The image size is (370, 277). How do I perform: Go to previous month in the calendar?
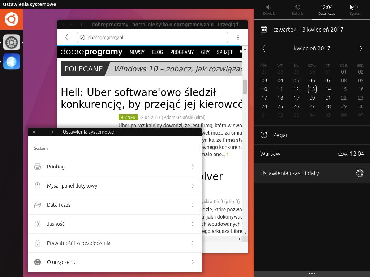[264, 48]
